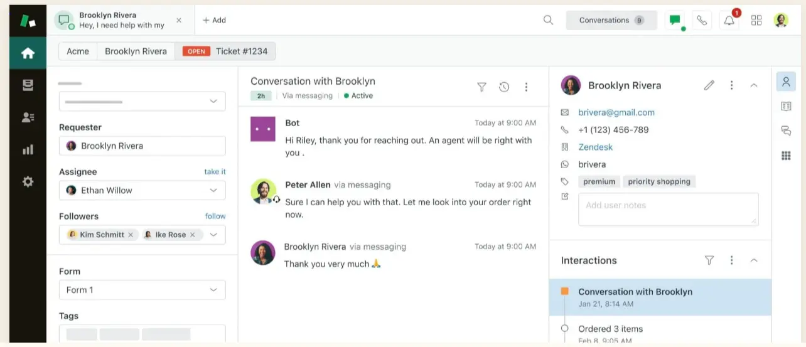Click the Add user notes field
The width and height of the screenshot is (806, 347).
[x=668, y=209]
